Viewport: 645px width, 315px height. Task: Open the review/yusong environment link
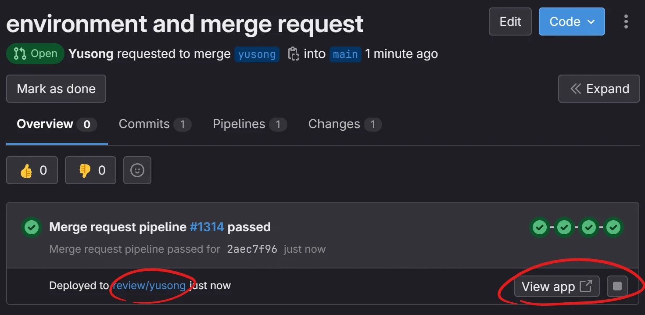coord(150,286)
